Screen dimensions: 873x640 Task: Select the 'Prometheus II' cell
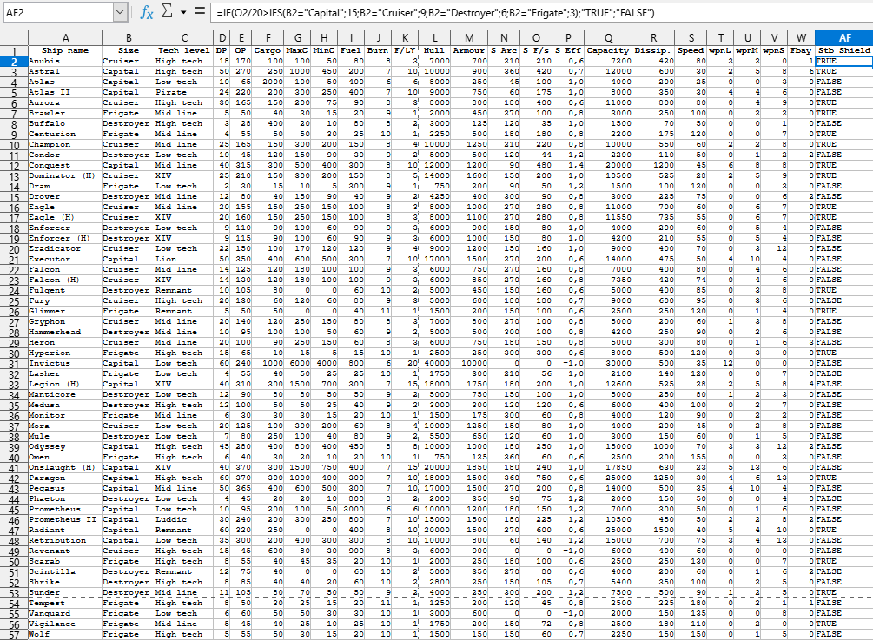[65, 520]
